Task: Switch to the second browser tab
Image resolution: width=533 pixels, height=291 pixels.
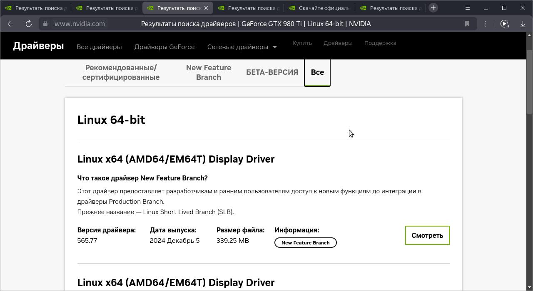Action: pyautogui.click(x=107, y=8)
